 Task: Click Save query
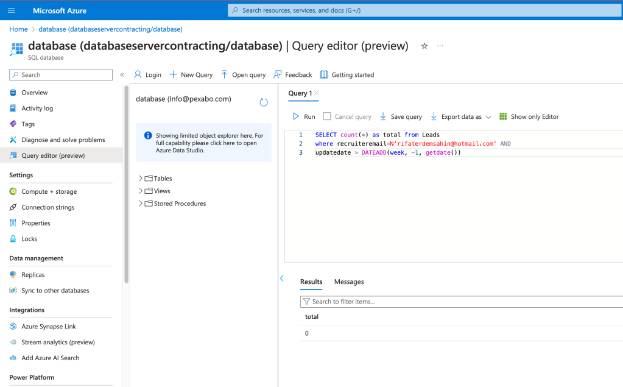point(401,116)
